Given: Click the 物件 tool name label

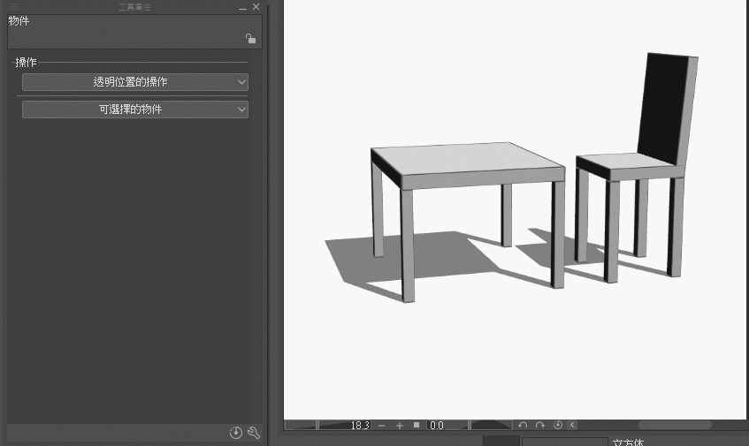Looking at the screenshot, I should point(19,21).
